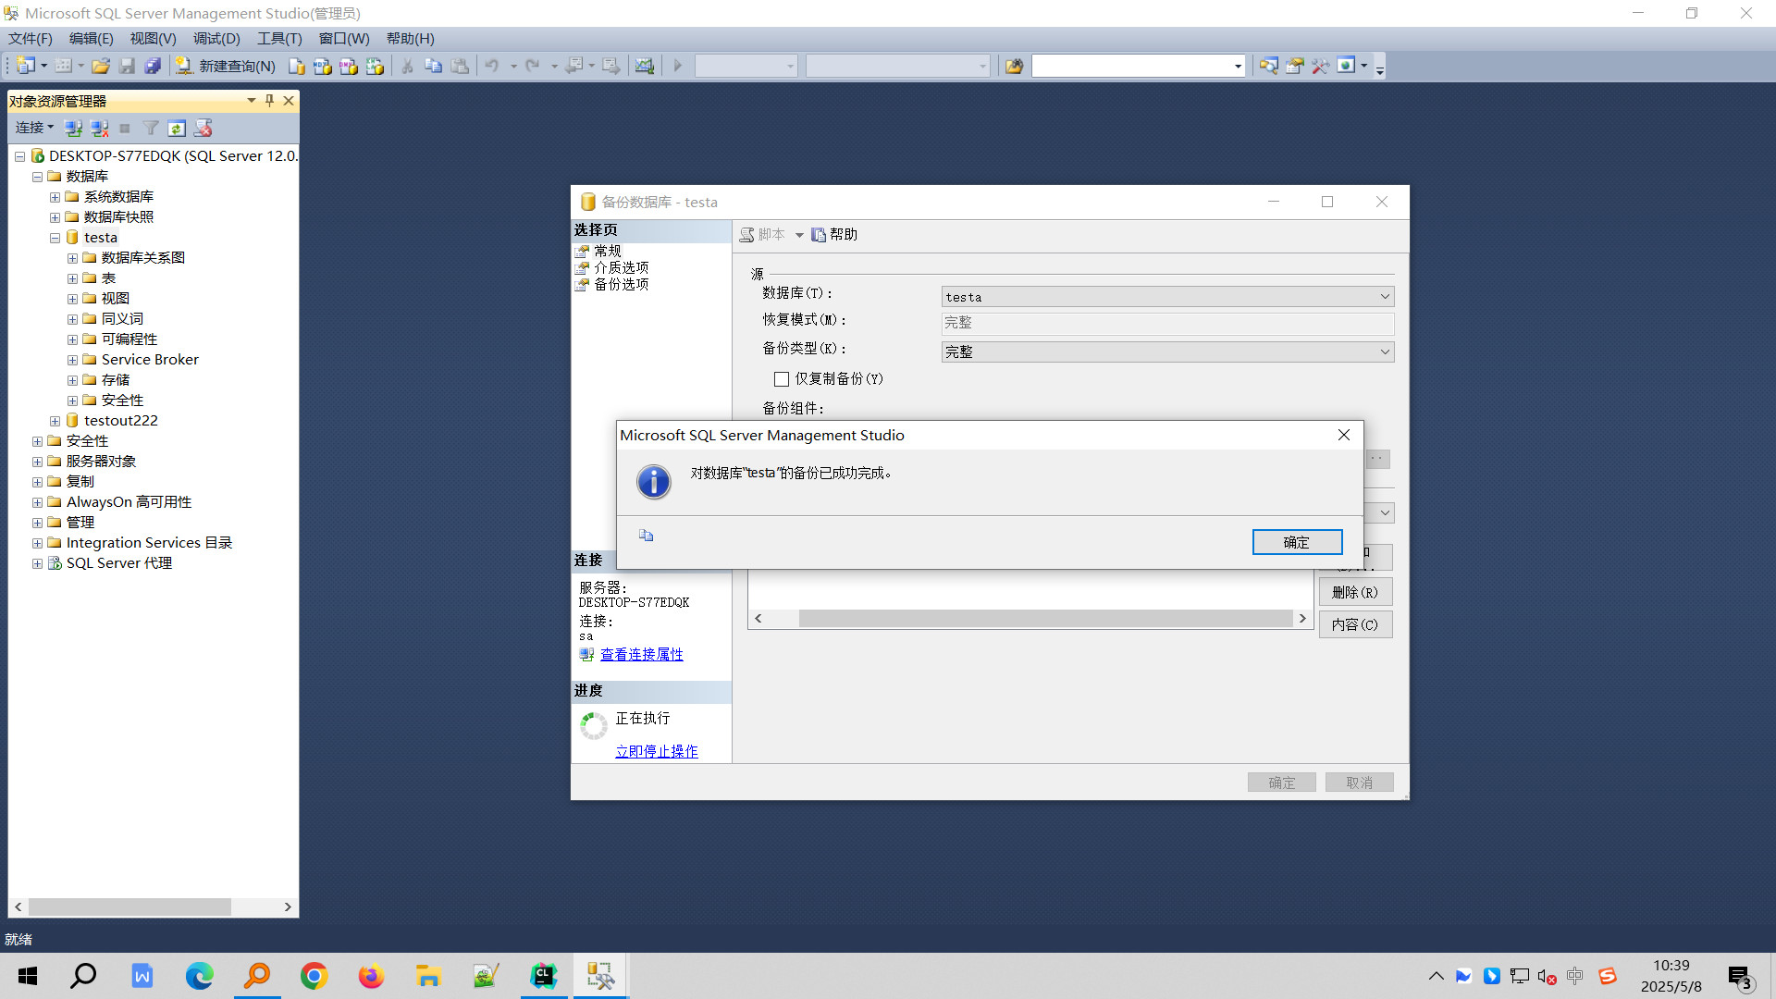Open a file using the toolbar icon
Screen dimensions: 1776x999
[x=101, y=66]
